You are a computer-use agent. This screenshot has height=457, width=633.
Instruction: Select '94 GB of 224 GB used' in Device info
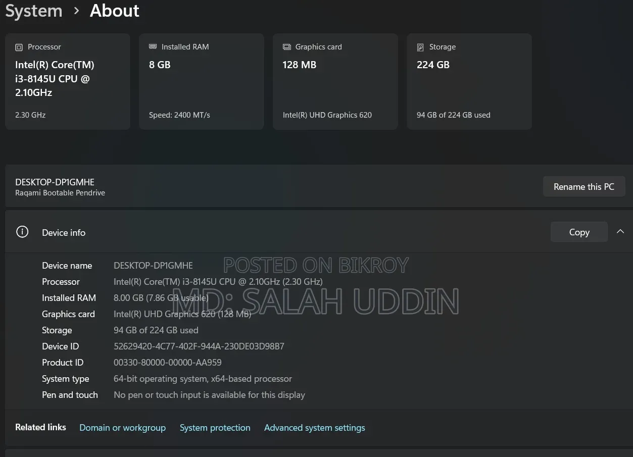(156, 330)
